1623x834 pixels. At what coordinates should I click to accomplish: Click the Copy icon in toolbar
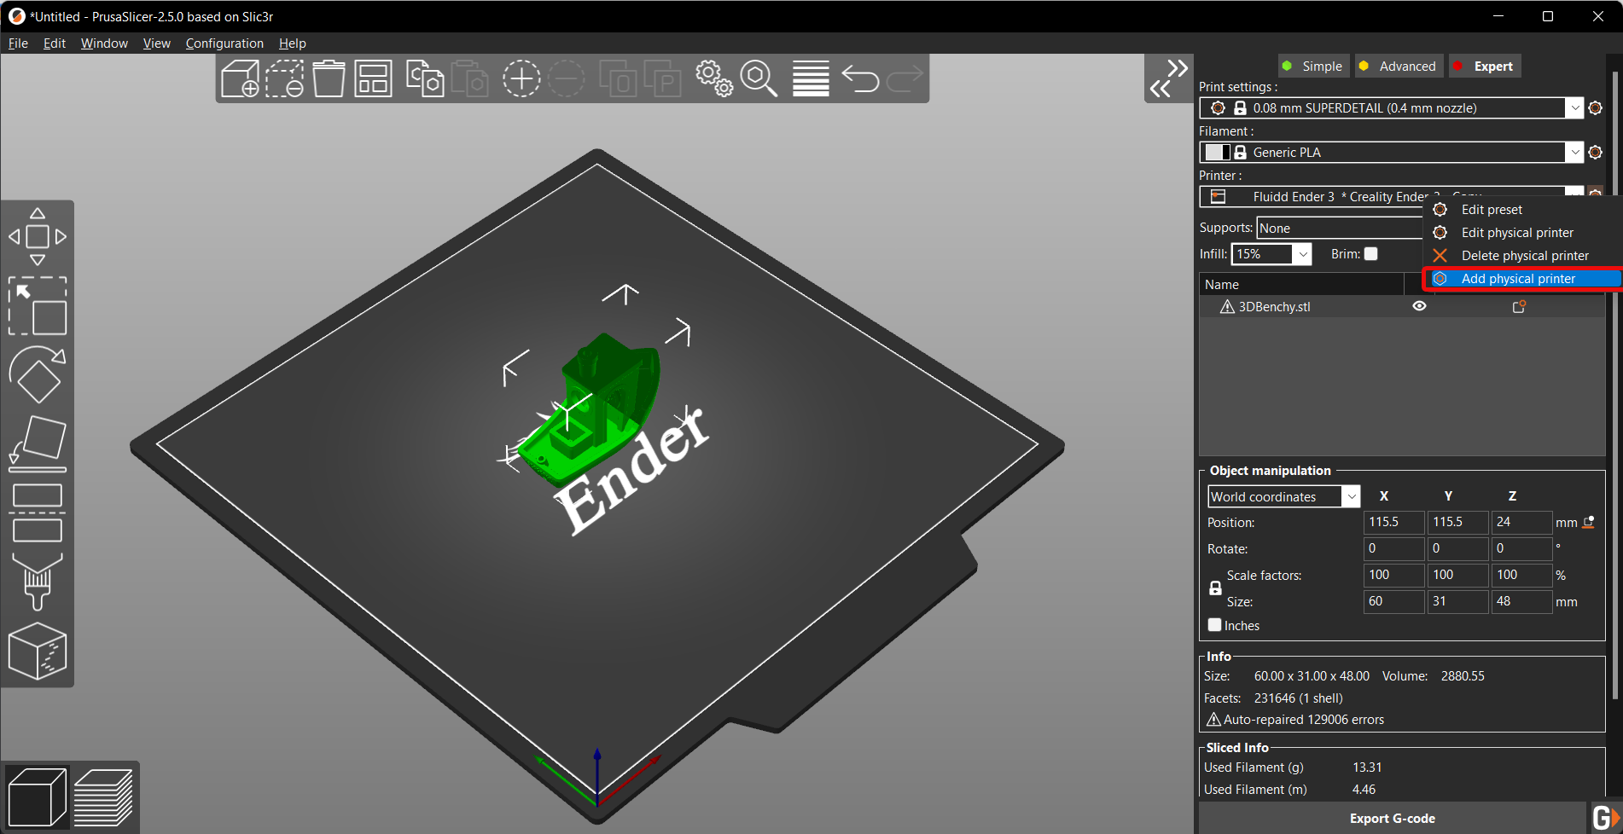pyautogui.click(x=425, y=78)
